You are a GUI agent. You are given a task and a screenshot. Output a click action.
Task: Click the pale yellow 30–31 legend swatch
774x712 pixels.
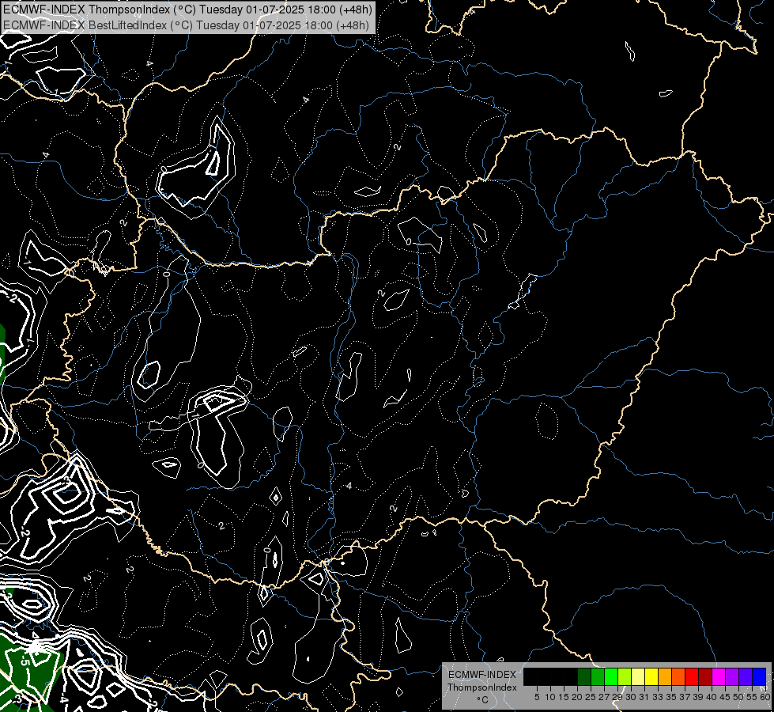click(638, 676)
